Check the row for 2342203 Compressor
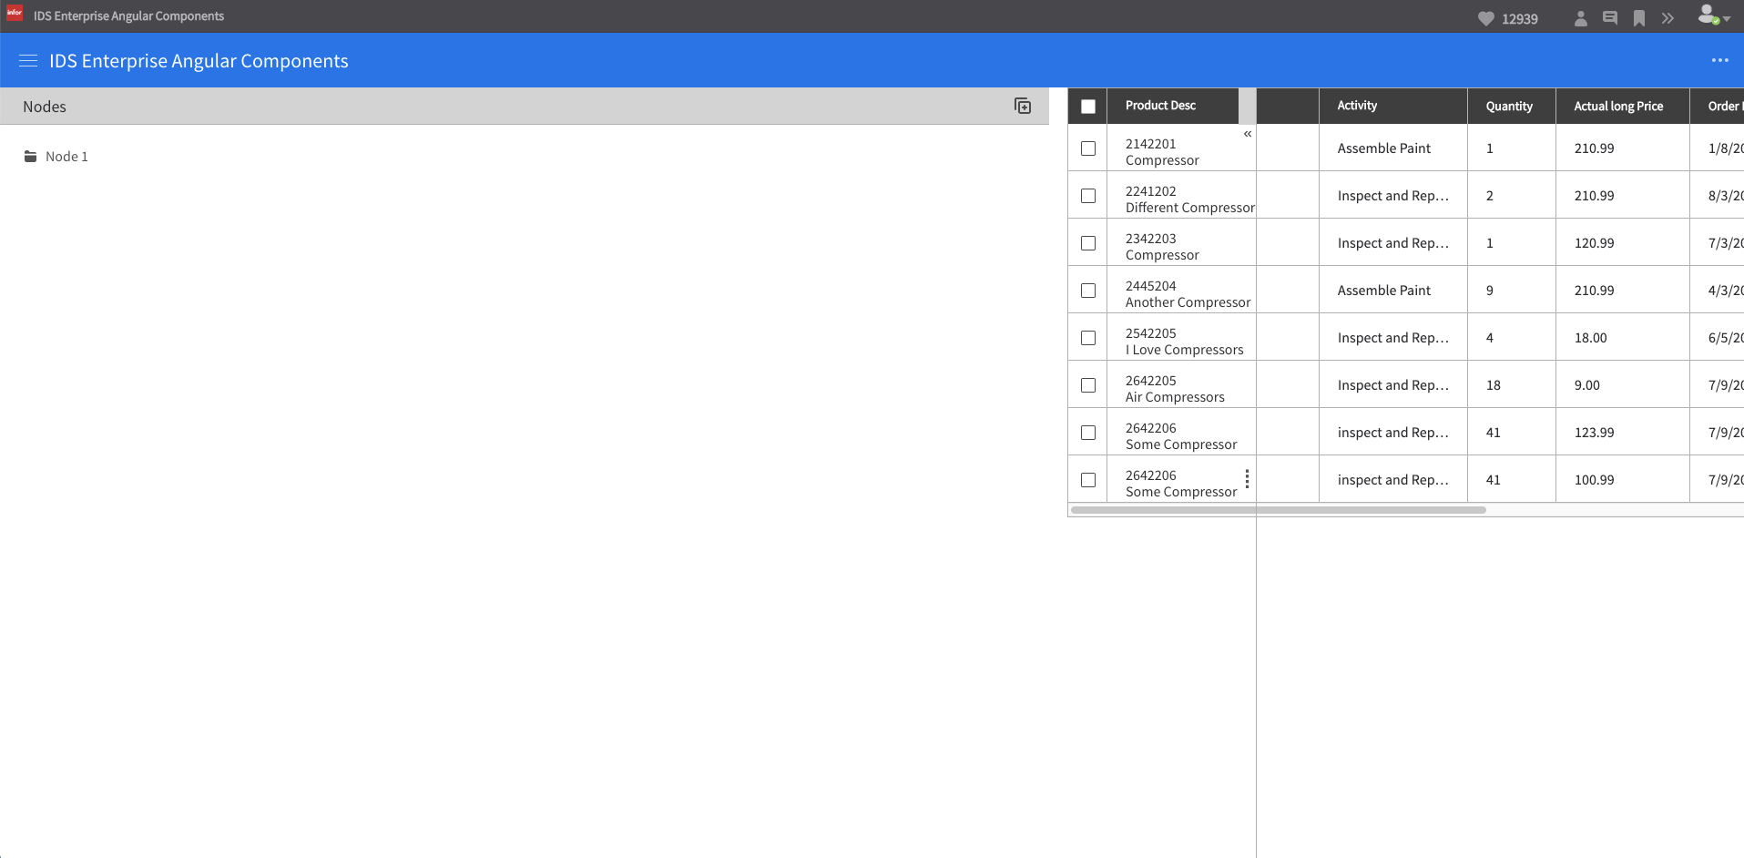This screenshot has height=858, width=1744. 1088,243
